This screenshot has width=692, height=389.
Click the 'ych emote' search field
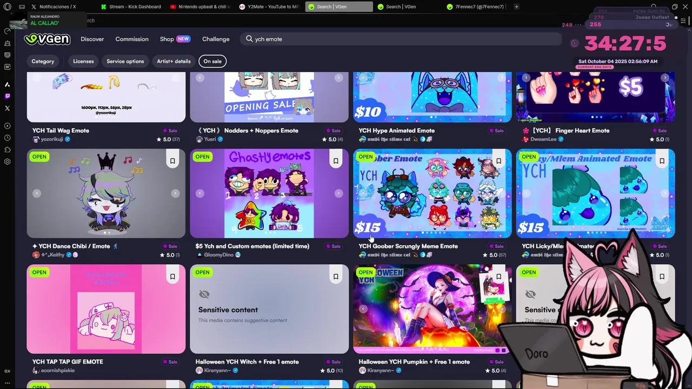coord(400,39)
